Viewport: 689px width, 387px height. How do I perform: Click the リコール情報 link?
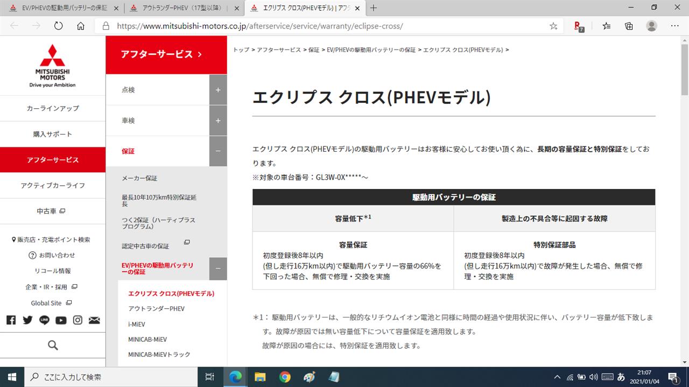point(53,271)
